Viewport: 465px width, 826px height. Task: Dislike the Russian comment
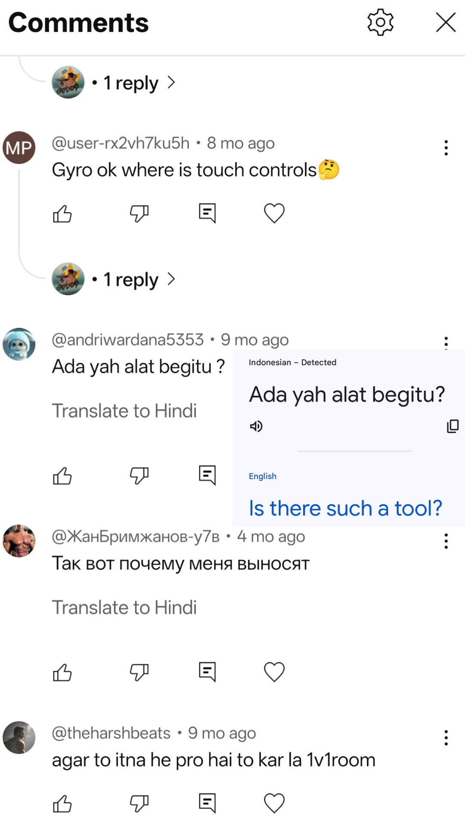coord(139,672)
